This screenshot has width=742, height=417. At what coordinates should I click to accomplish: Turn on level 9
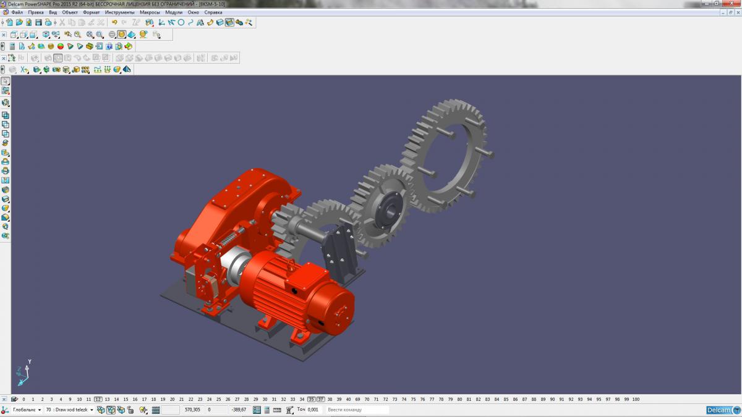click(70, 399)
